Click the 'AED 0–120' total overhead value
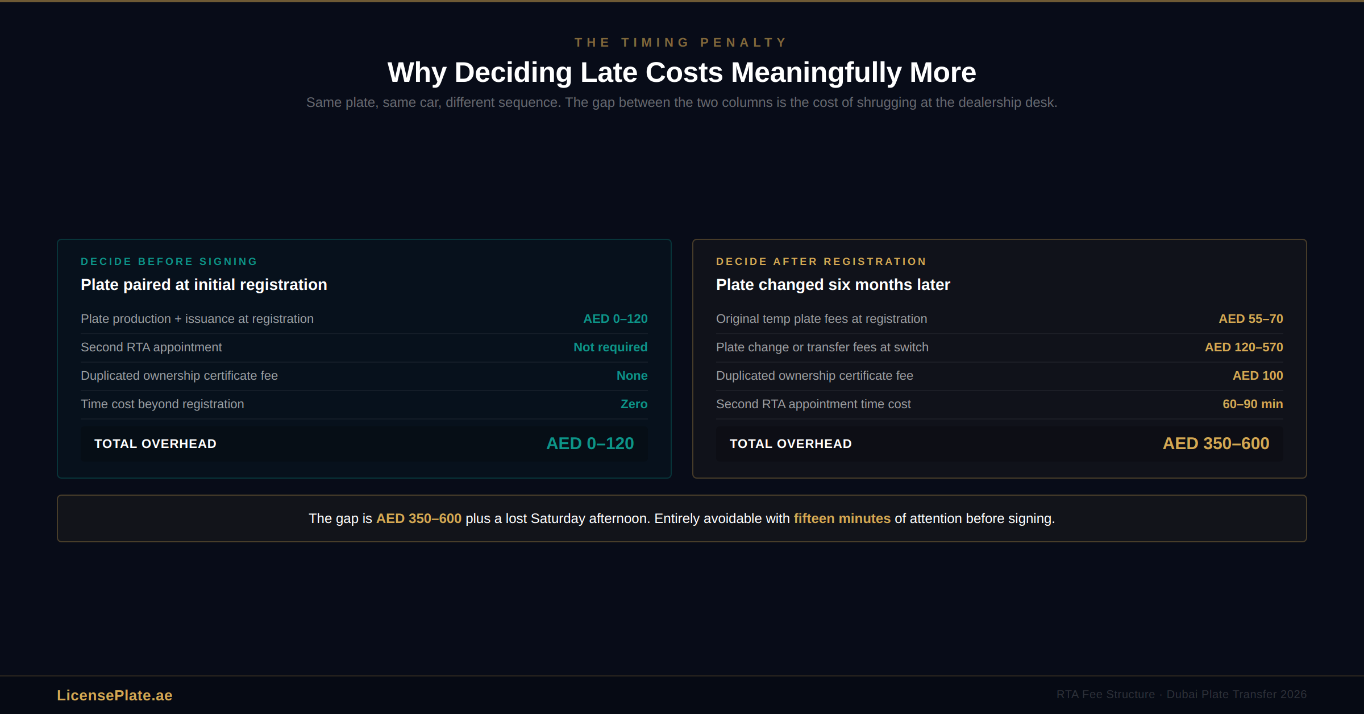The height and width of the screenshot is (714, 1364). (x=590, y=443)
